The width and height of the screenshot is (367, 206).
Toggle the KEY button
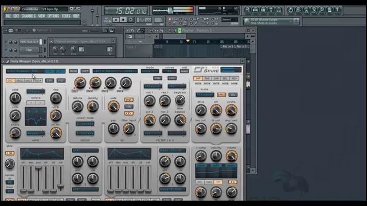128,113
